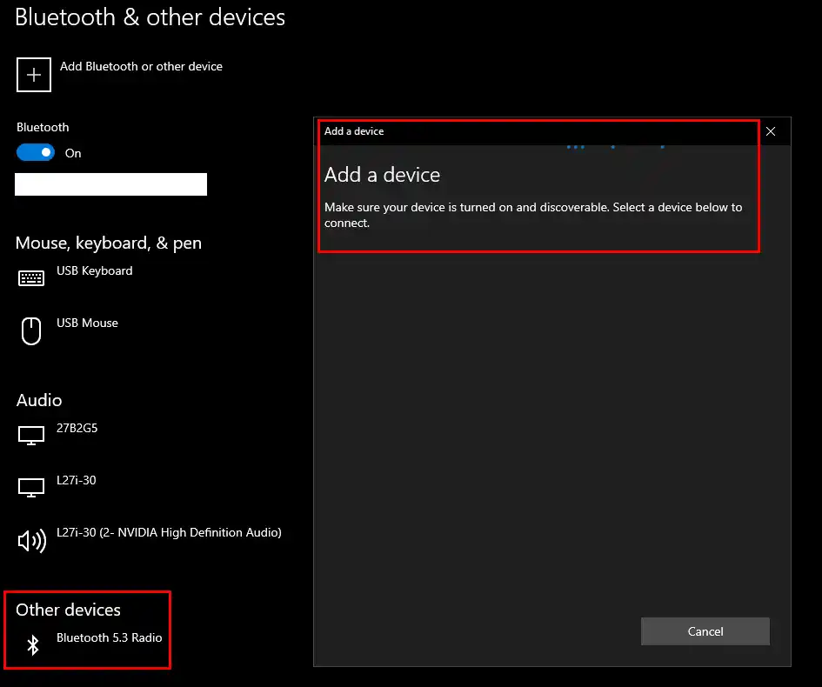
Task: Click the 'Mouse, keyboard, & pen' heading
Action: pos(109,243)
